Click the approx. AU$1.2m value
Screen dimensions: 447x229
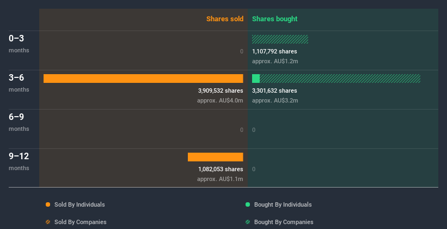click(x=275, y=62)
